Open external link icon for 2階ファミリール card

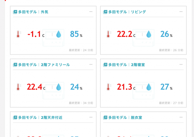pyautogui.click(x=15, y=65)
